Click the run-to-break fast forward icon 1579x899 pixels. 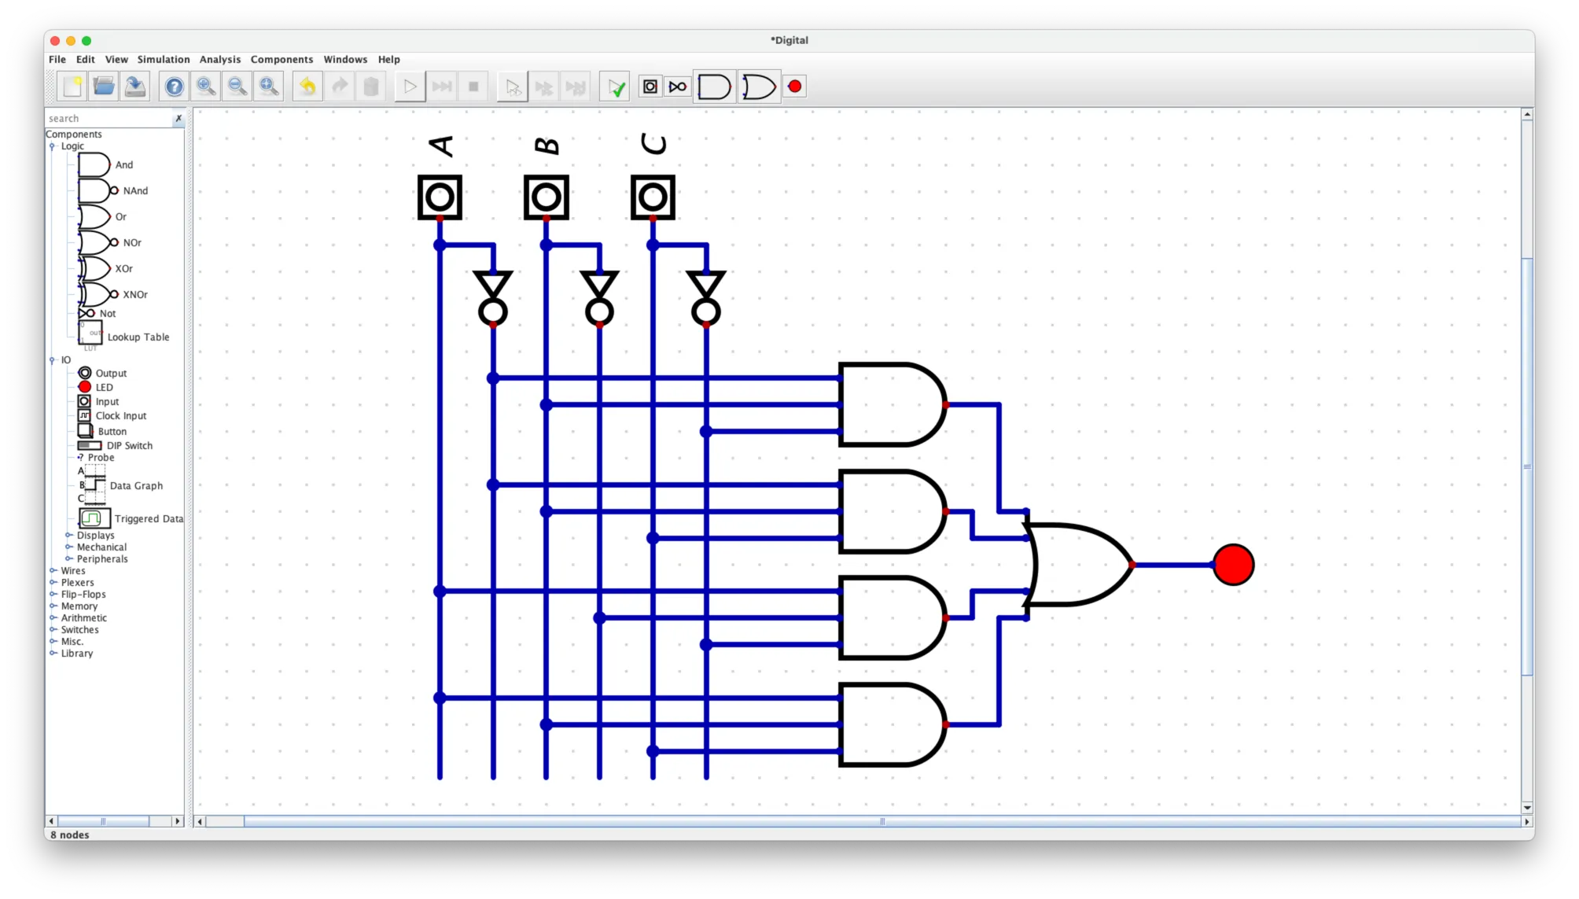point(442,87)
